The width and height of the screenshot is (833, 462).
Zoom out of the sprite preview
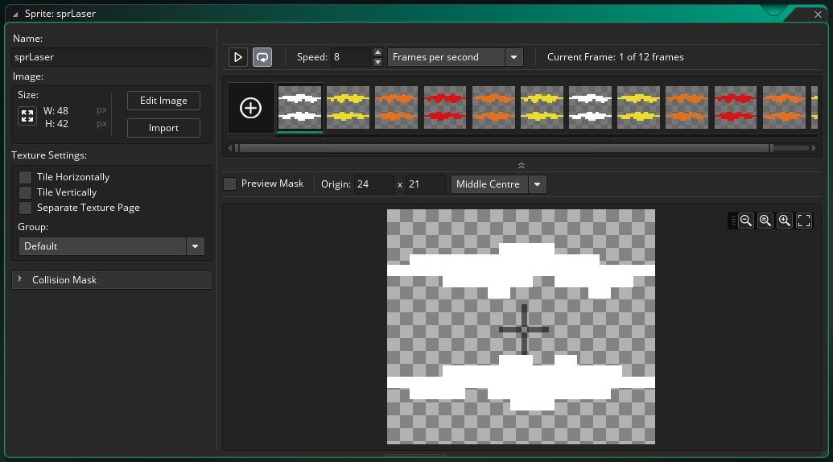746,221
